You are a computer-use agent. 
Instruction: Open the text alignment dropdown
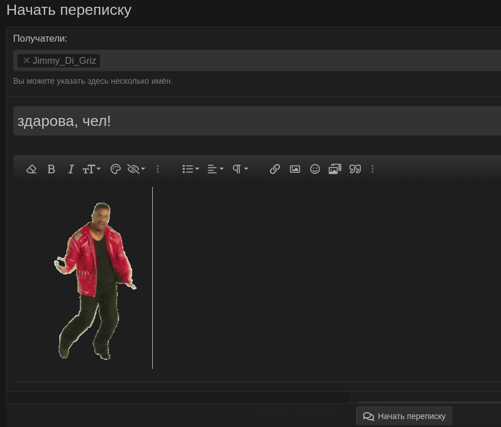click(215, 169)
